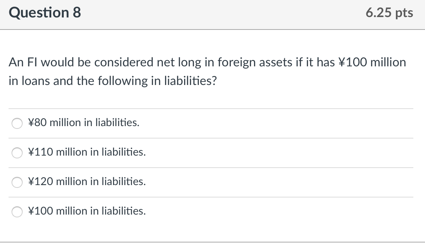The height and width of the screenshot is (246, 425).
Task: Click the radio button beside ¥120 million
Action: [x=17, y=182]
